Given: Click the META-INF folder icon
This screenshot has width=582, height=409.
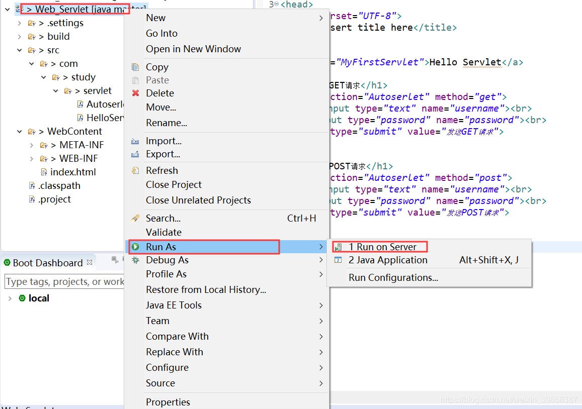Looking at the screenshot, I should tap(44, 145).
